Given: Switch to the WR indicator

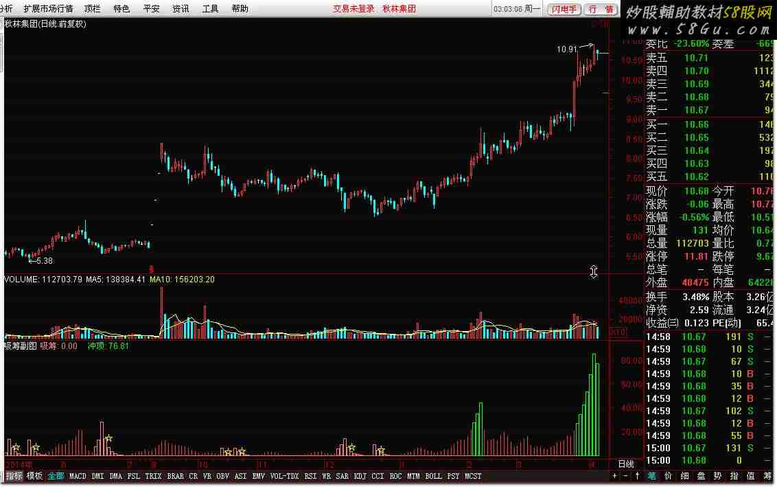Looking at the screenshot, I should pyautogui.click(x=326, y=476).
